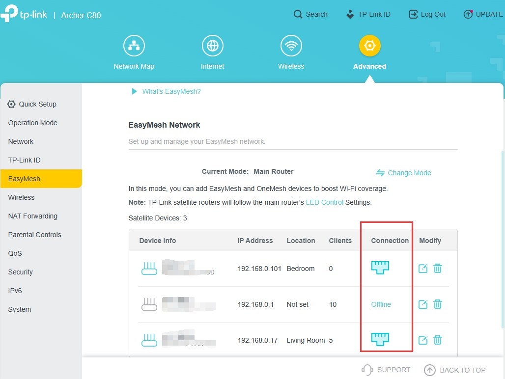
Task: Select EasyMesh in sidebar
Action: [41, 179]
